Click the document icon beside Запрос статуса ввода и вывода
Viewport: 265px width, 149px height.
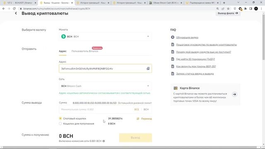(x=173, y=74)
